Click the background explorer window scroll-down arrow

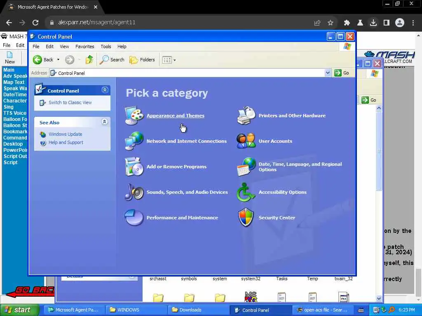coord(379,298)
